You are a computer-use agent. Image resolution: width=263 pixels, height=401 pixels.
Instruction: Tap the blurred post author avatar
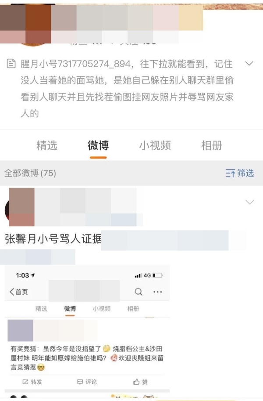tap(20, 208)
